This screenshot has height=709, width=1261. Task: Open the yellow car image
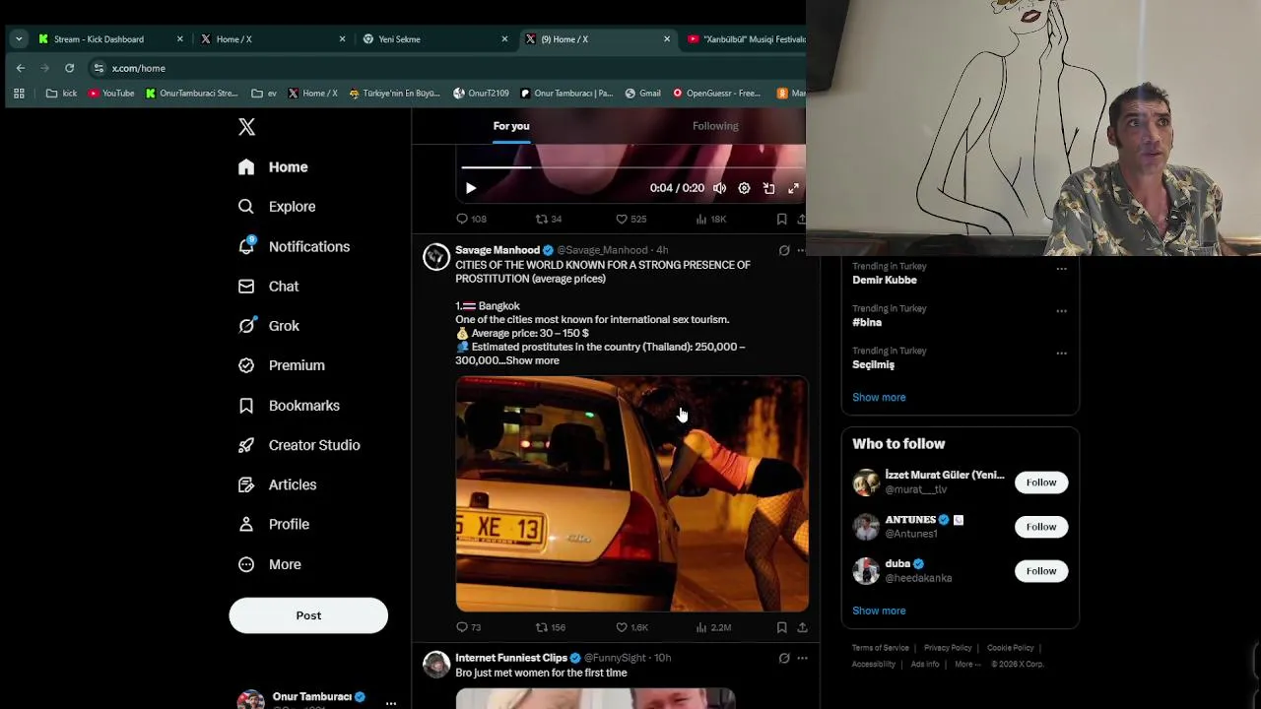pyautogui.click(x=631, y=493)
